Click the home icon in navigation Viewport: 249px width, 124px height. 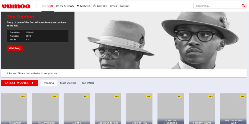pos(43,6)
